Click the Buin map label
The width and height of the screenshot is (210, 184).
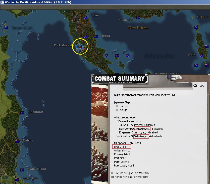(x=192, y=55)
